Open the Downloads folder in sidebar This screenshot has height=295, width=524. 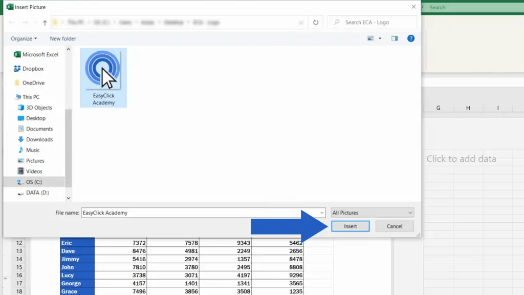click(35, 139)
